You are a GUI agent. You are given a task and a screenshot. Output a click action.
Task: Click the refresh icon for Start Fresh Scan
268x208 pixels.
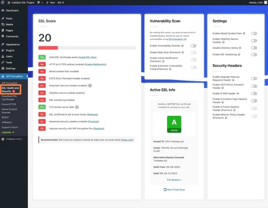point(165,189)
